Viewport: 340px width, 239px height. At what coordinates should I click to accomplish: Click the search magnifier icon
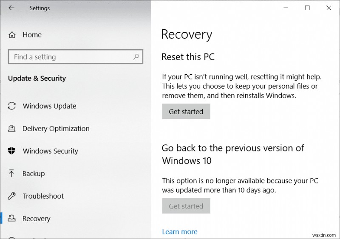pos(136,56)
